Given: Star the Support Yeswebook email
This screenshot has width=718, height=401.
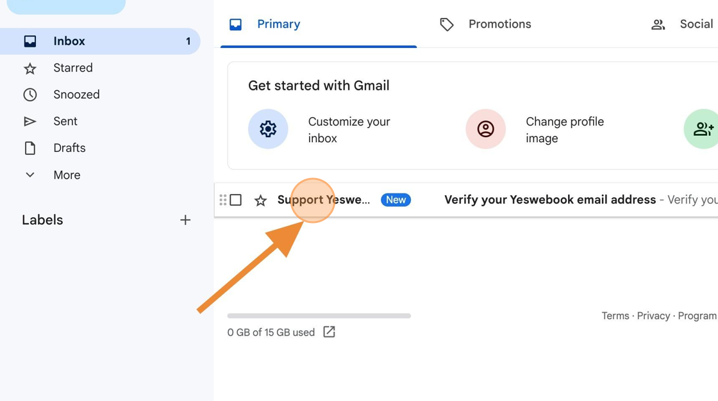Looking at the screenshot, I should point(260,201).
